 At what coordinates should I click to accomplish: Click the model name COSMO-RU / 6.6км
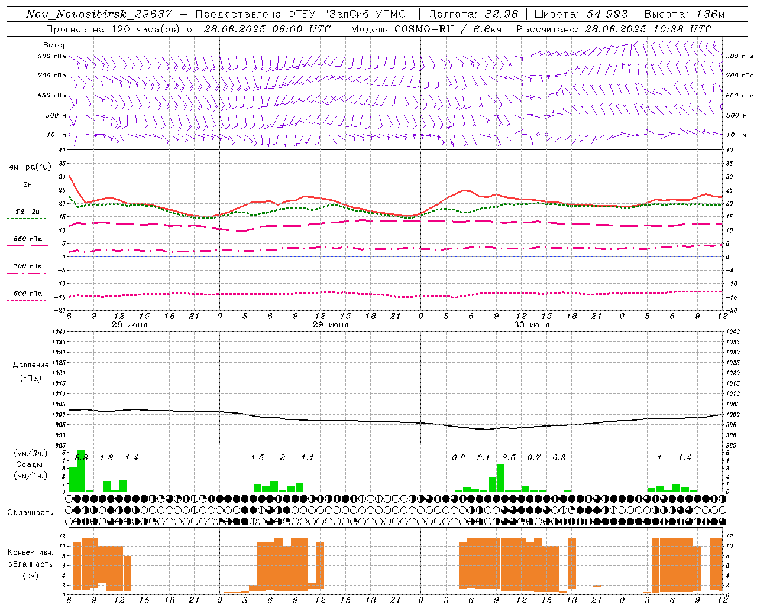[x=448, y=28]
